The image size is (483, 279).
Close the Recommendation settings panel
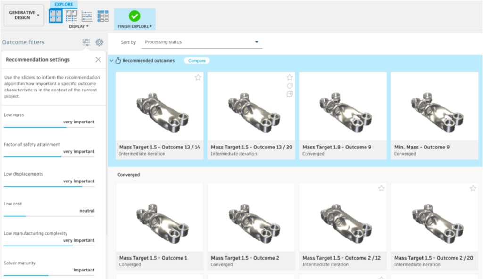(98, 59)
